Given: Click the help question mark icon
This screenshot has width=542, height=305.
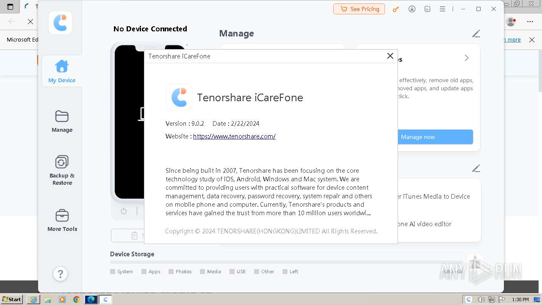Looking at the screenshot, I should pyautogui.click(x=60, y=274).
